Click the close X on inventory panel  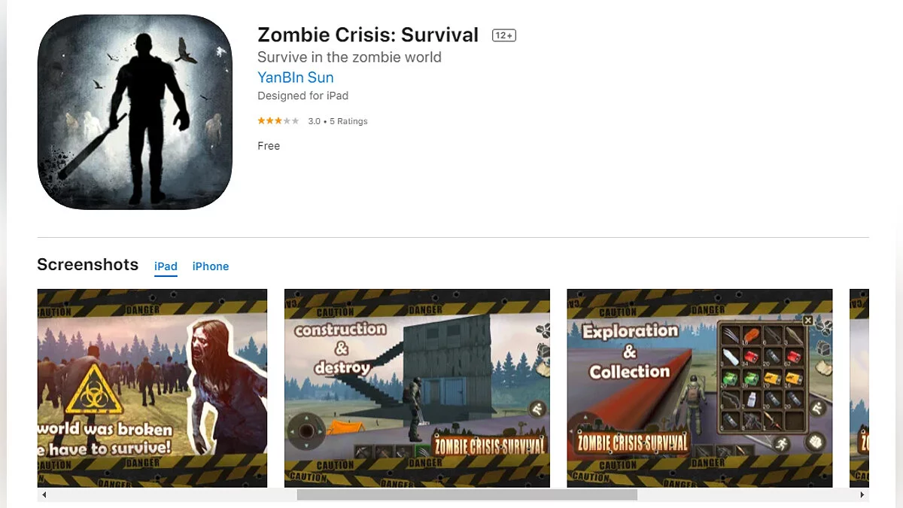tap(807, 320)
